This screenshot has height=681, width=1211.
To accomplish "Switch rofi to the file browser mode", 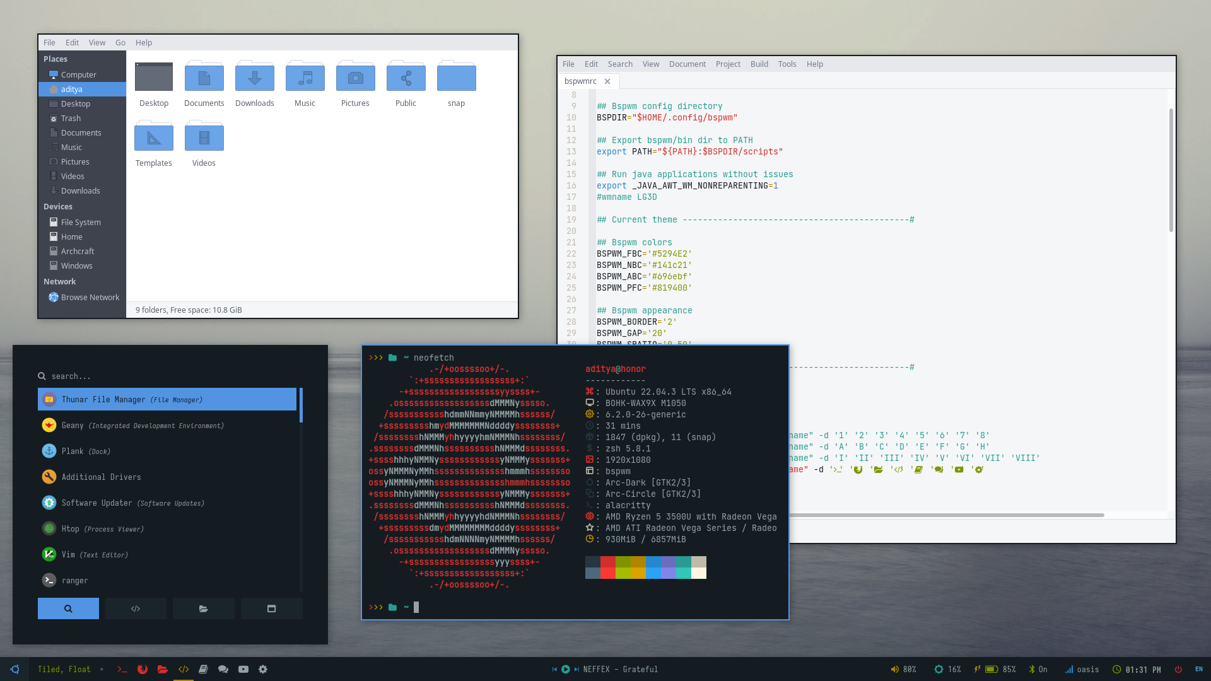I will tap(203, 608).
